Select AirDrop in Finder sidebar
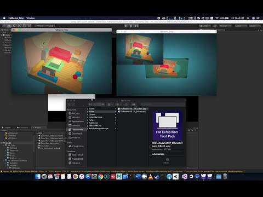The image size is (263, 197). (74, 113)
